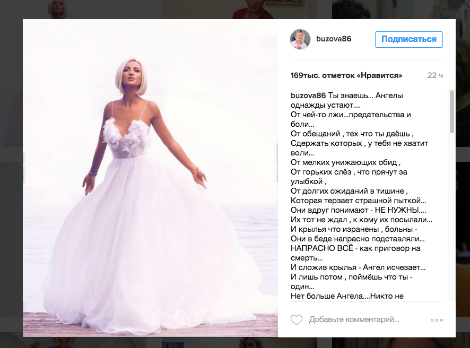Open background thumbnail at bottom right
The width and height of the screenshot is (470, 348).
click(x=401, y=343)
